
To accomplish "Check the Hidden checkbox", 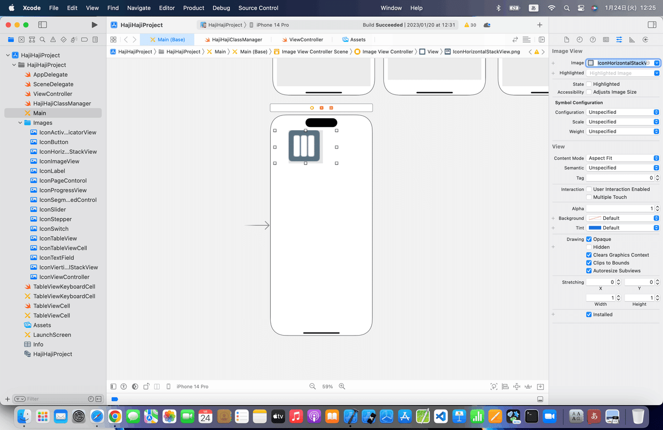I will [x=589, y=247].
